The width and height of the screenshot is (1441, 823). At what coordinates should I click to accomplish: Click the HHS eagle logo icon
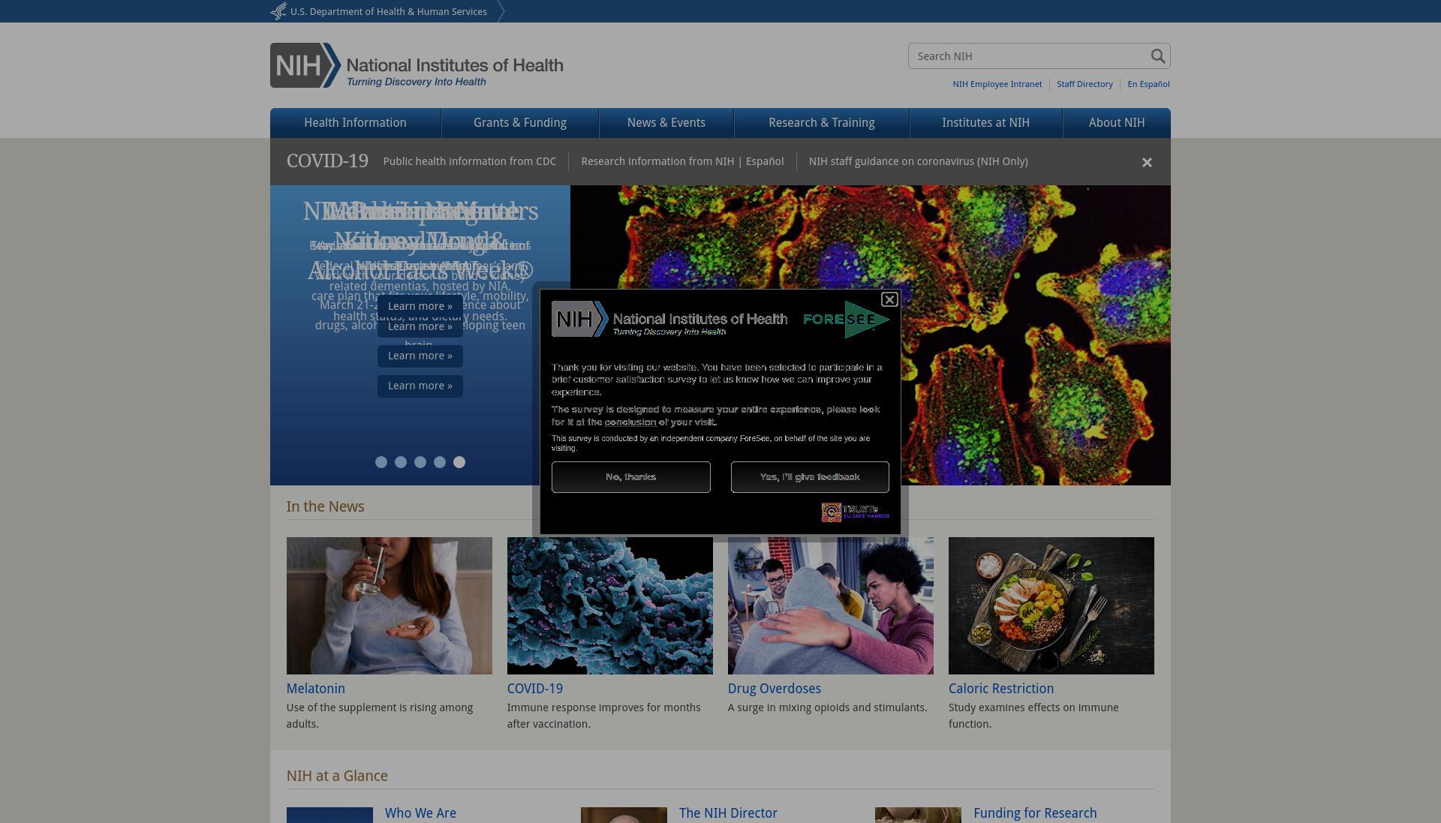click(x=278, y=11)
